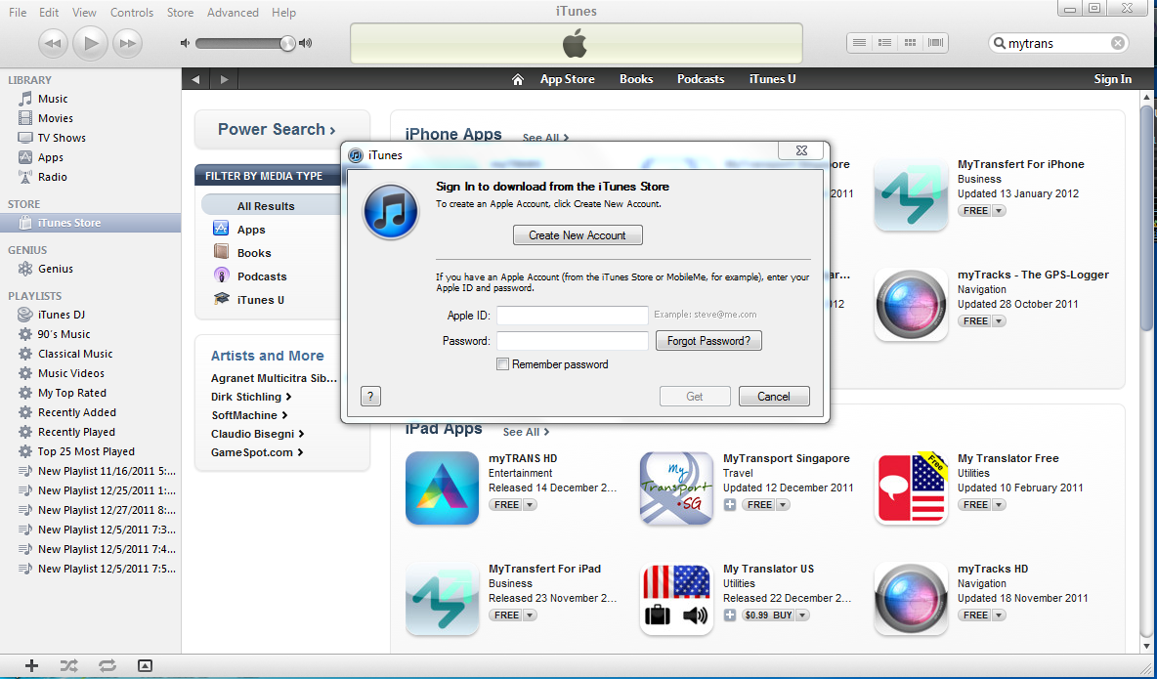Select Genius in the sidebar
Image resolution: width=1157 pixels, height=679 pixels.
click(56, 269)
